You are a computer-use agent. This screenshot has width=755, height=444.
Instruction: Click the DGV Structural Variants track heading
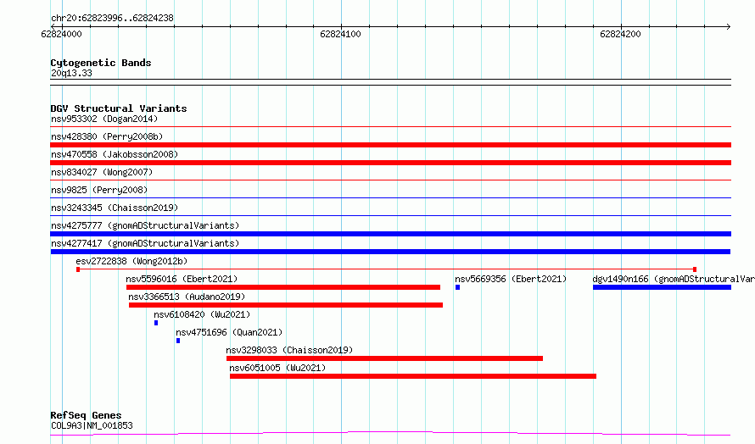[119, 108]
